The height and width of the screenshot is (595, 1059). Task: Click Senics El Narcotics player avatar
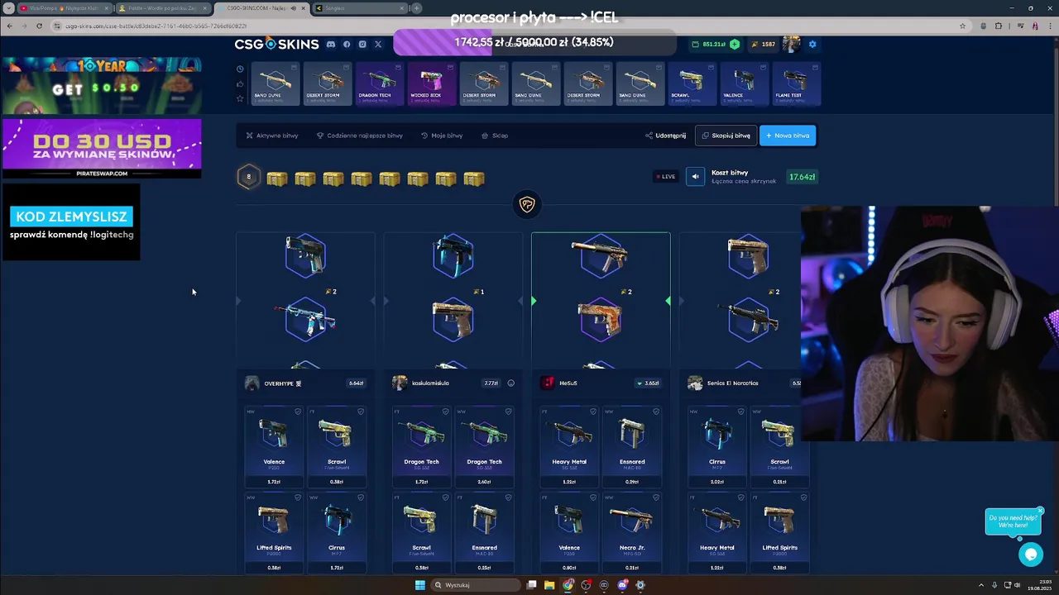coord(695,383)
